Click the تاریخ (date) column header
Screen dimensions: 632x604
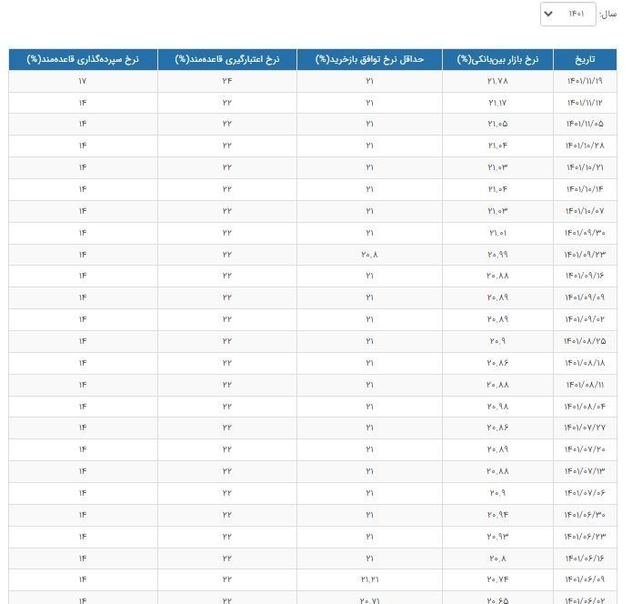coord(585,59)
